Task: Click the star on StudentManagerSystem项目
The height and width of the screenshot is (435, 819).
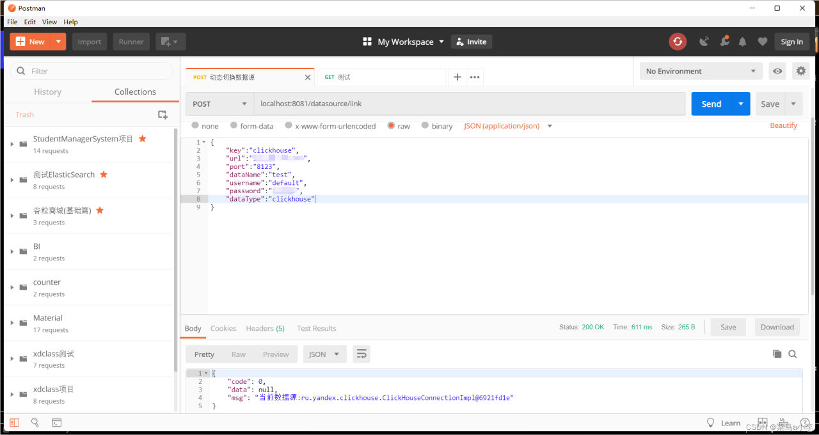Action: [142, 138]
